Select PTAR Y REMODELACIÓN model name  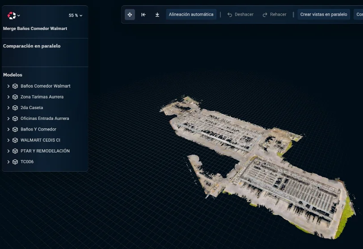tap(45, 151)
